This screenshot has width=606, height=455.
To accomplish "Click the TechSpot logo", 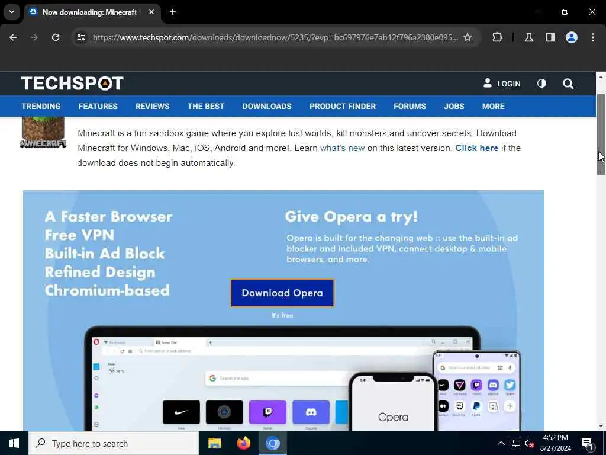I will click(x=72, y=83).
